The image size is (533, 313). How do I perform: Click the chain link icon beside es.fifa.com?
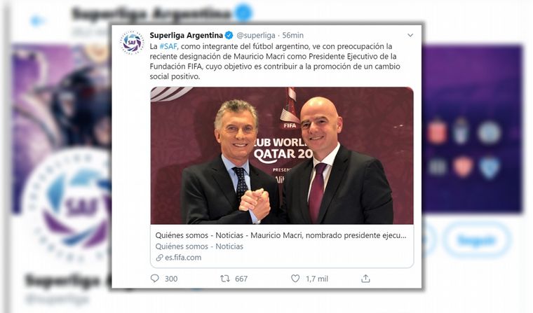tap(159, 258)
